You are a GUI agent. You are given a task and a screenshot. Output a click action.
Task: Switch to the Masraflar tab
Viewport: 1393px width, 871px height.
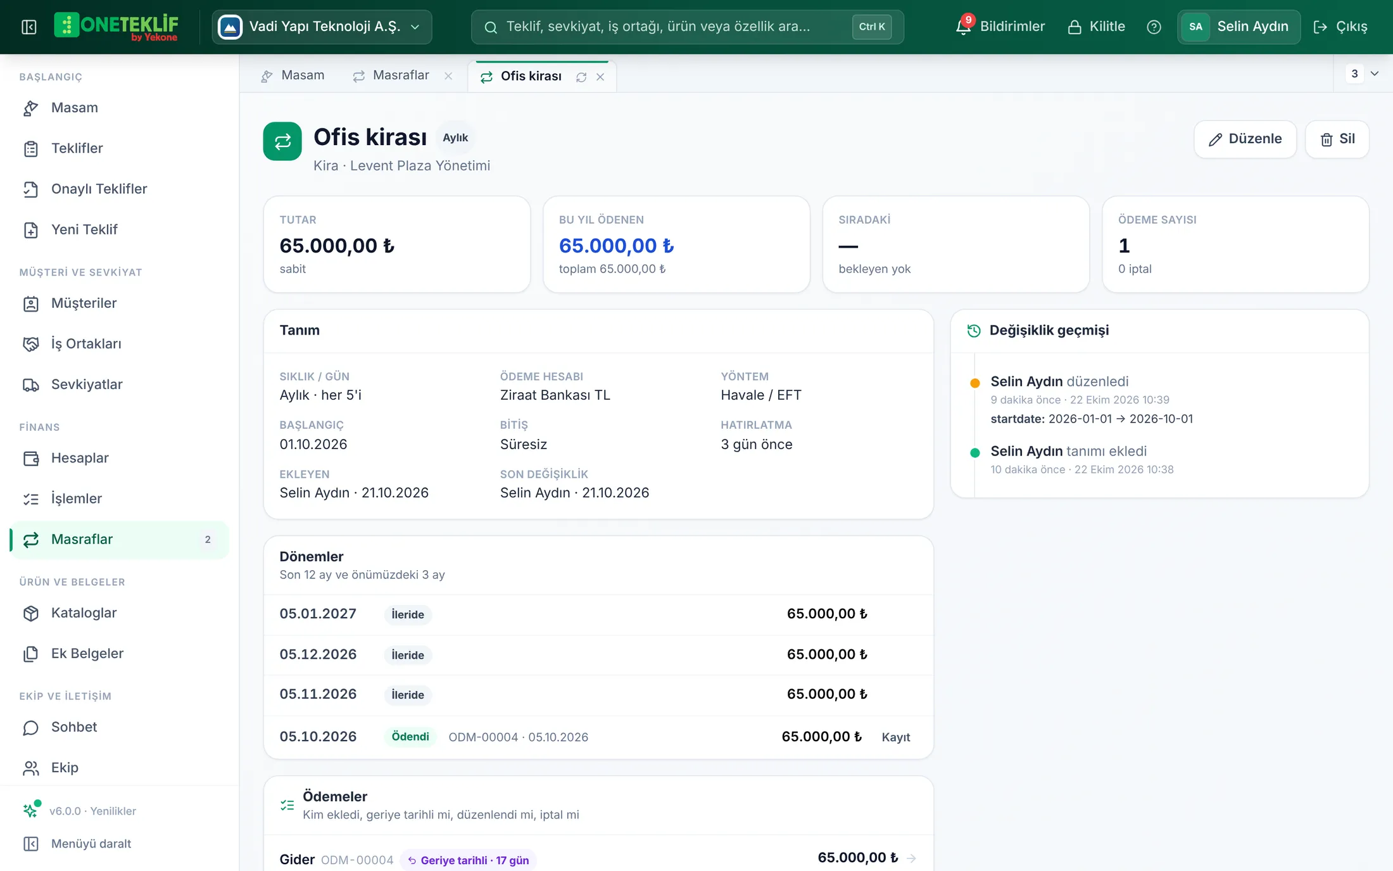click(x=391, y=75)
